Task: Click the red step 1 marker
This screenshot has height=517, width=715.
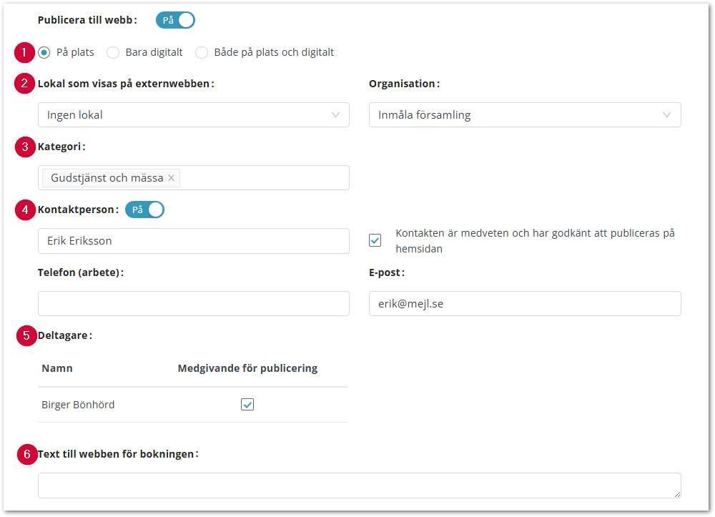Action: [24, 52]
